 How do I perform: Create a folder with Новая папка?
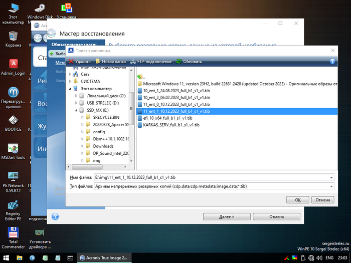pyautogui.click(x=111, y=62)
